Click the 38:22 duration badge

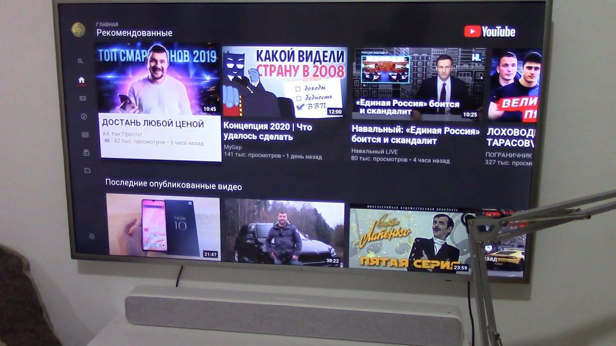click(x=333, y=260)
